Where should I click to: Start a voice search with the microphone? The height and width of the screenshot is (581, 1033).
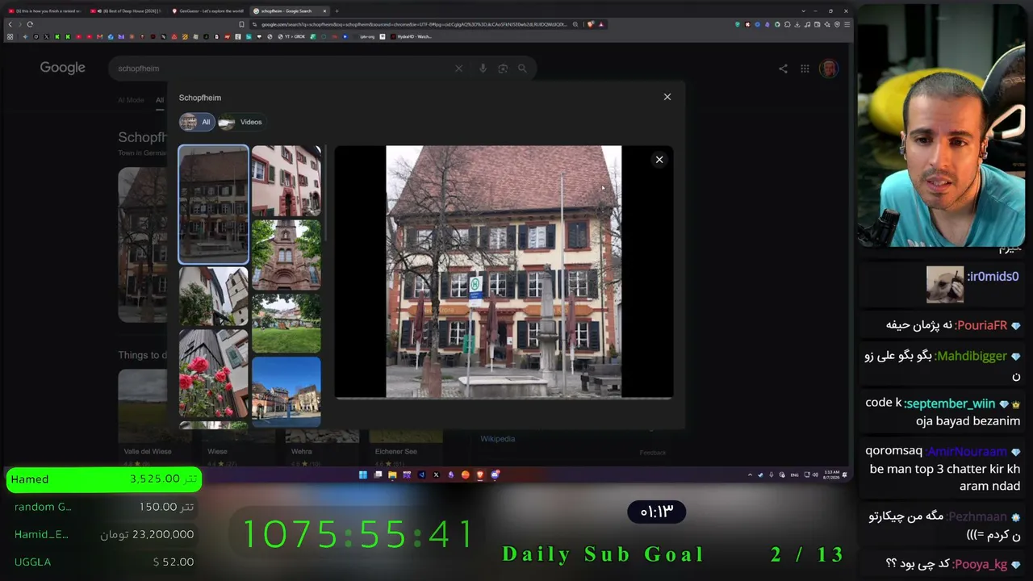click(483, 69)
